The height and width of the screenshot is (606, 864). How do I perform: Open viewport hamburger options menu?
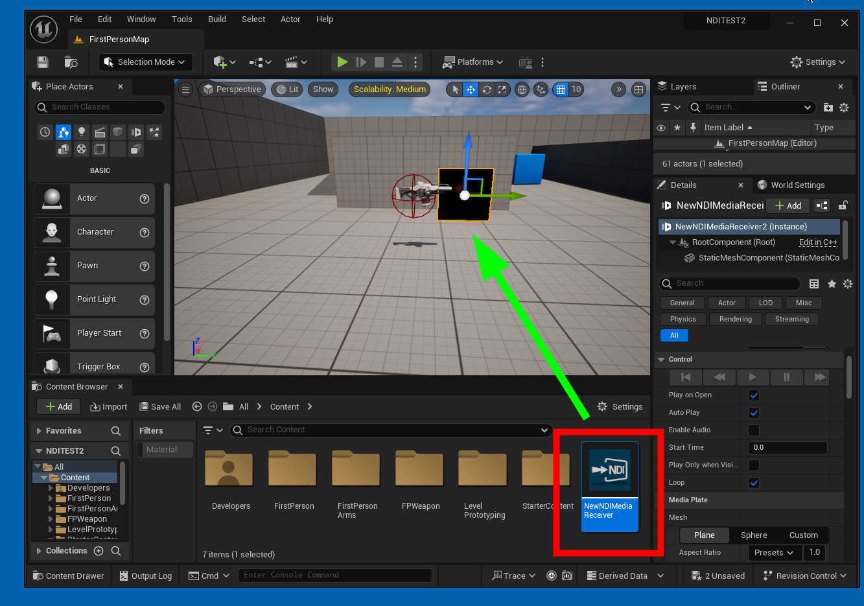coord(185,89)
